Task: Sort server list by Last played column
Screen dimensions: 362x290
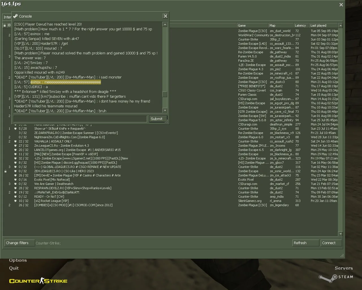Action: pyautogui.click(x=324, y=25)
